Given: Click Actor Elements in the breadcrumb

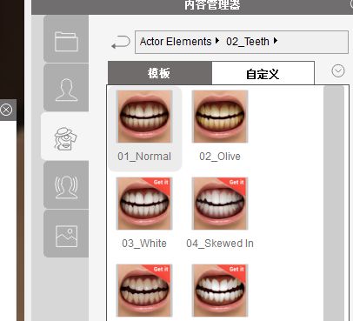Looking at the screenshot, I should coord(176,42).
